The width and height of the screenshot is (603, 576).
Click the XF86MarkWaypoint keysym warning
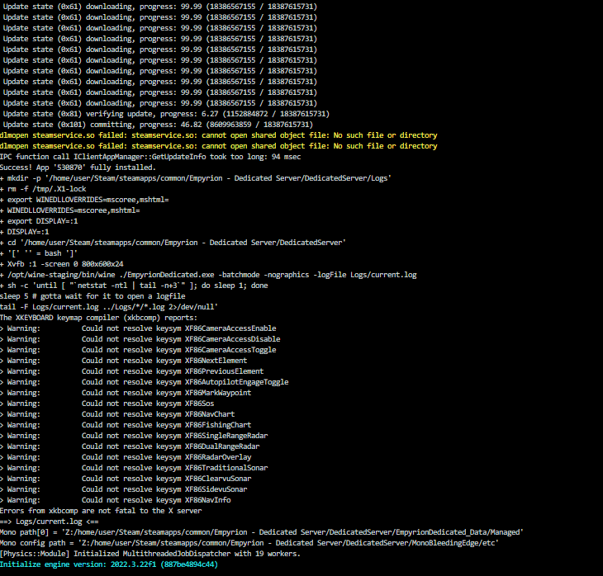click(x=126, y=394)
